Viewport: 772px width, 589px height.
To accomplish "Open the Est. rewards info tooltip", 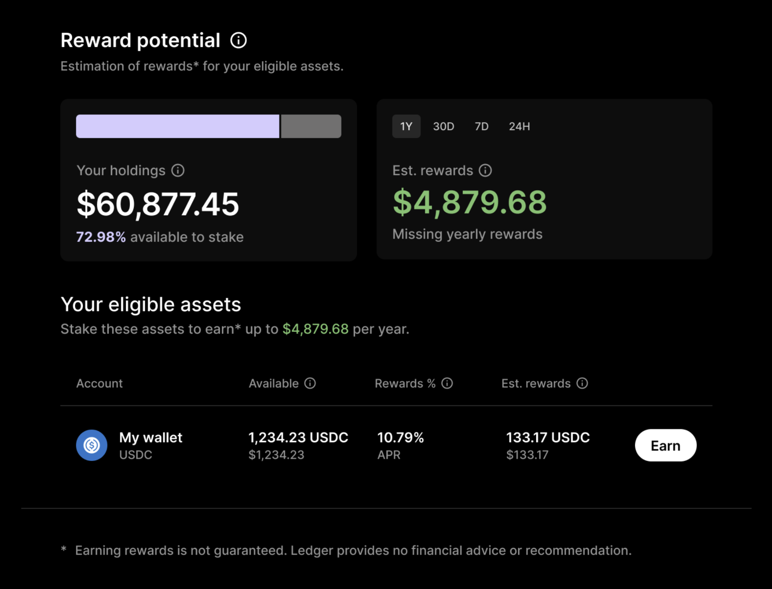I will 485,171.
